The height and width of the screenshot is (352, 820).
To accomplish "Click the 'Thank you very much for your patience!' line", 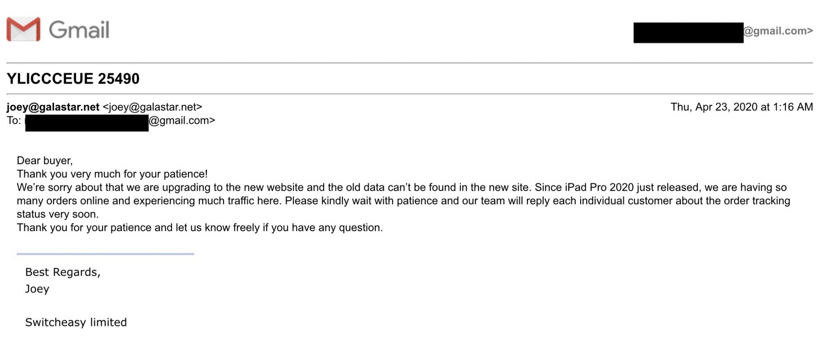I will click(x=112, y=174).
